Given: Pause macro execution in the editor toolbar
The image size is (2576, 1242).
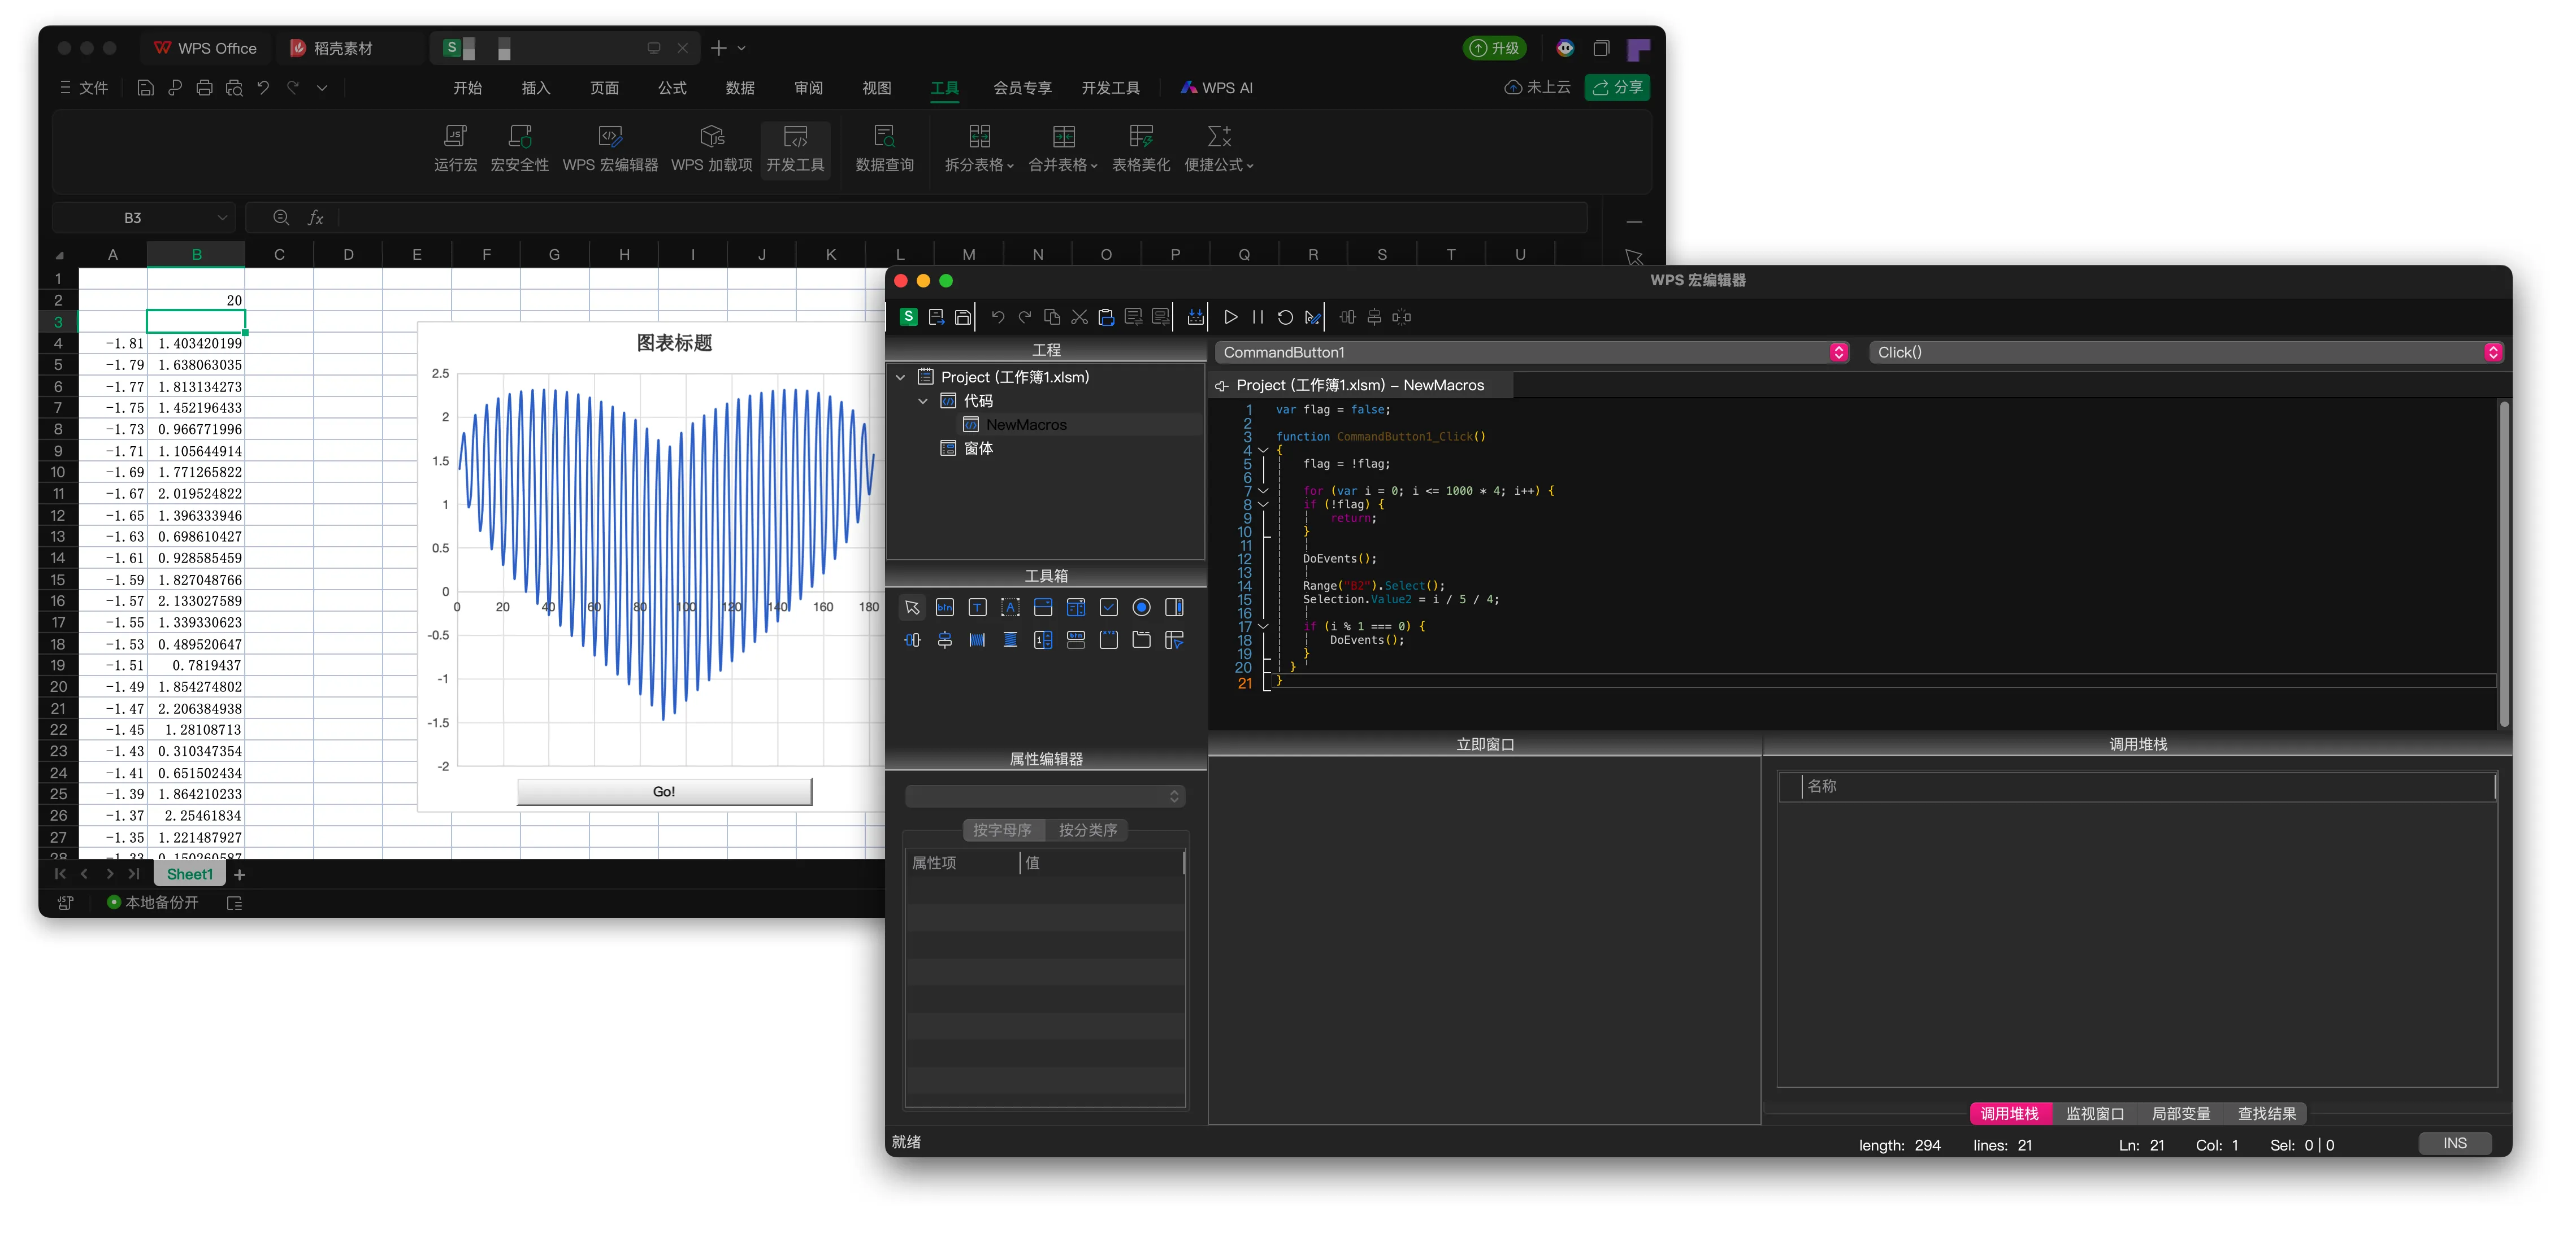Looking at the screenshot, I should click(1257, 317).
